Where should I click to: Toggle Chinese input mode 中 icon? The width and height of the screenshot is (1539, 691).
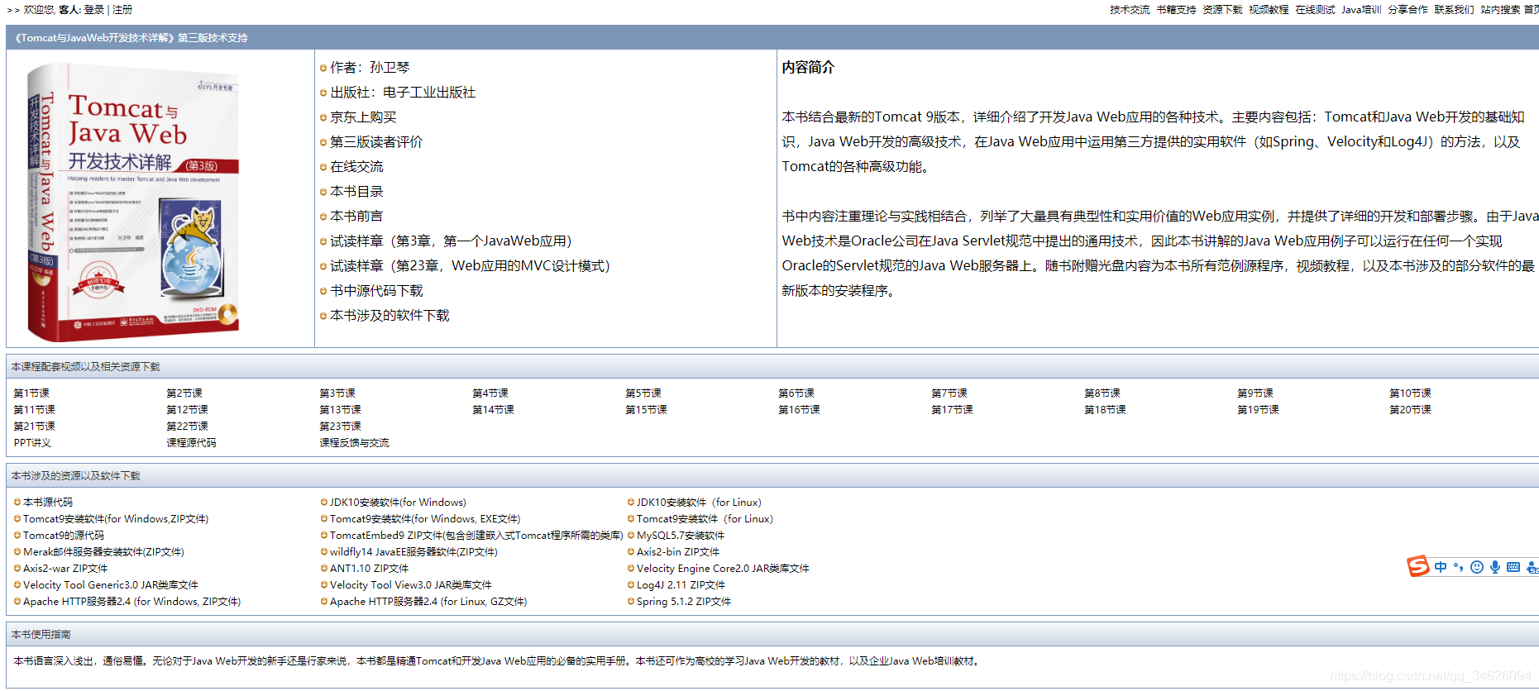coord(1441,567)
